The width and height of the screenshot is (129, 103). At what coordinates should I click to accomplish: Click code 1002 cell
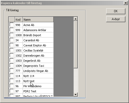click(x=19, y=55)
